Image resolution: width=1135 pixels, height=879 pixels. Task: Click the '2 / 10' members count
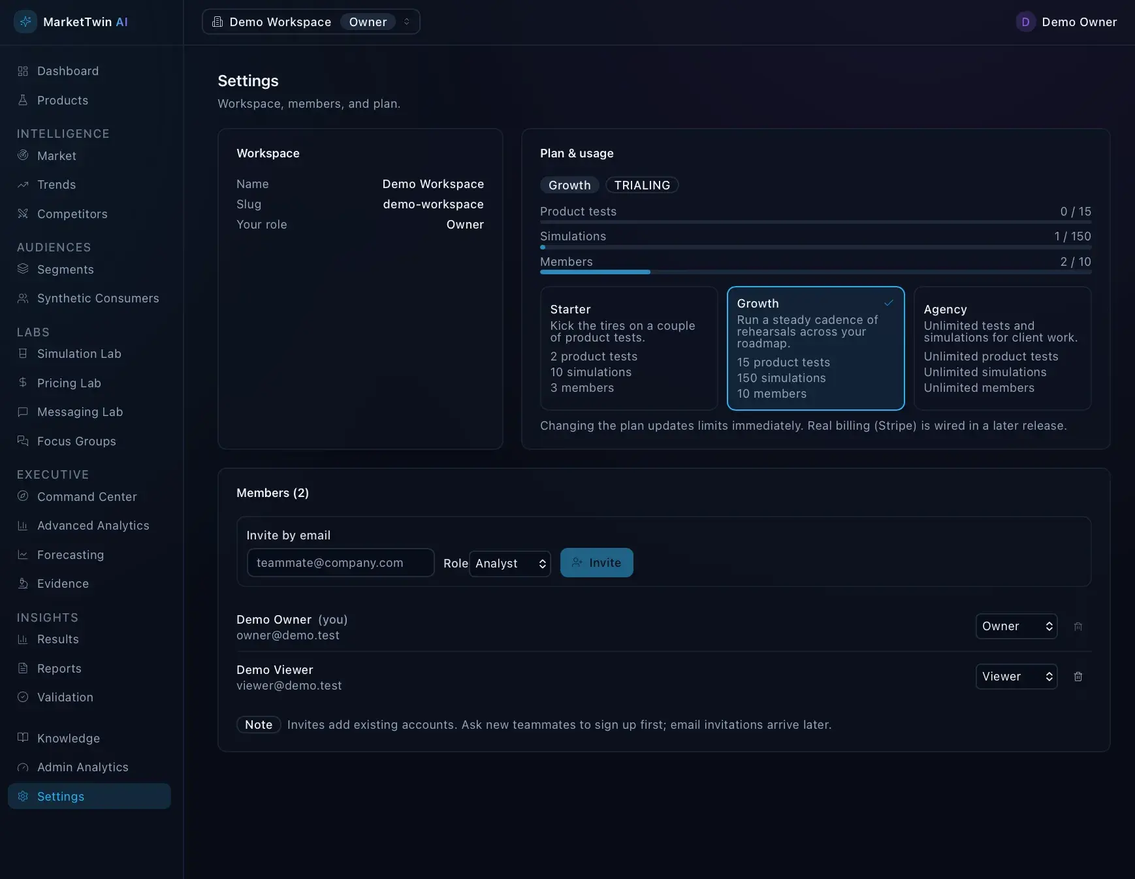tap(1076, 262)
